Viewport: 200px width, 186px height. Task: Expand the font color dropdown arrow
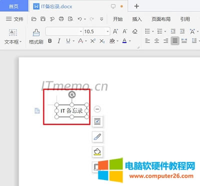130,41
